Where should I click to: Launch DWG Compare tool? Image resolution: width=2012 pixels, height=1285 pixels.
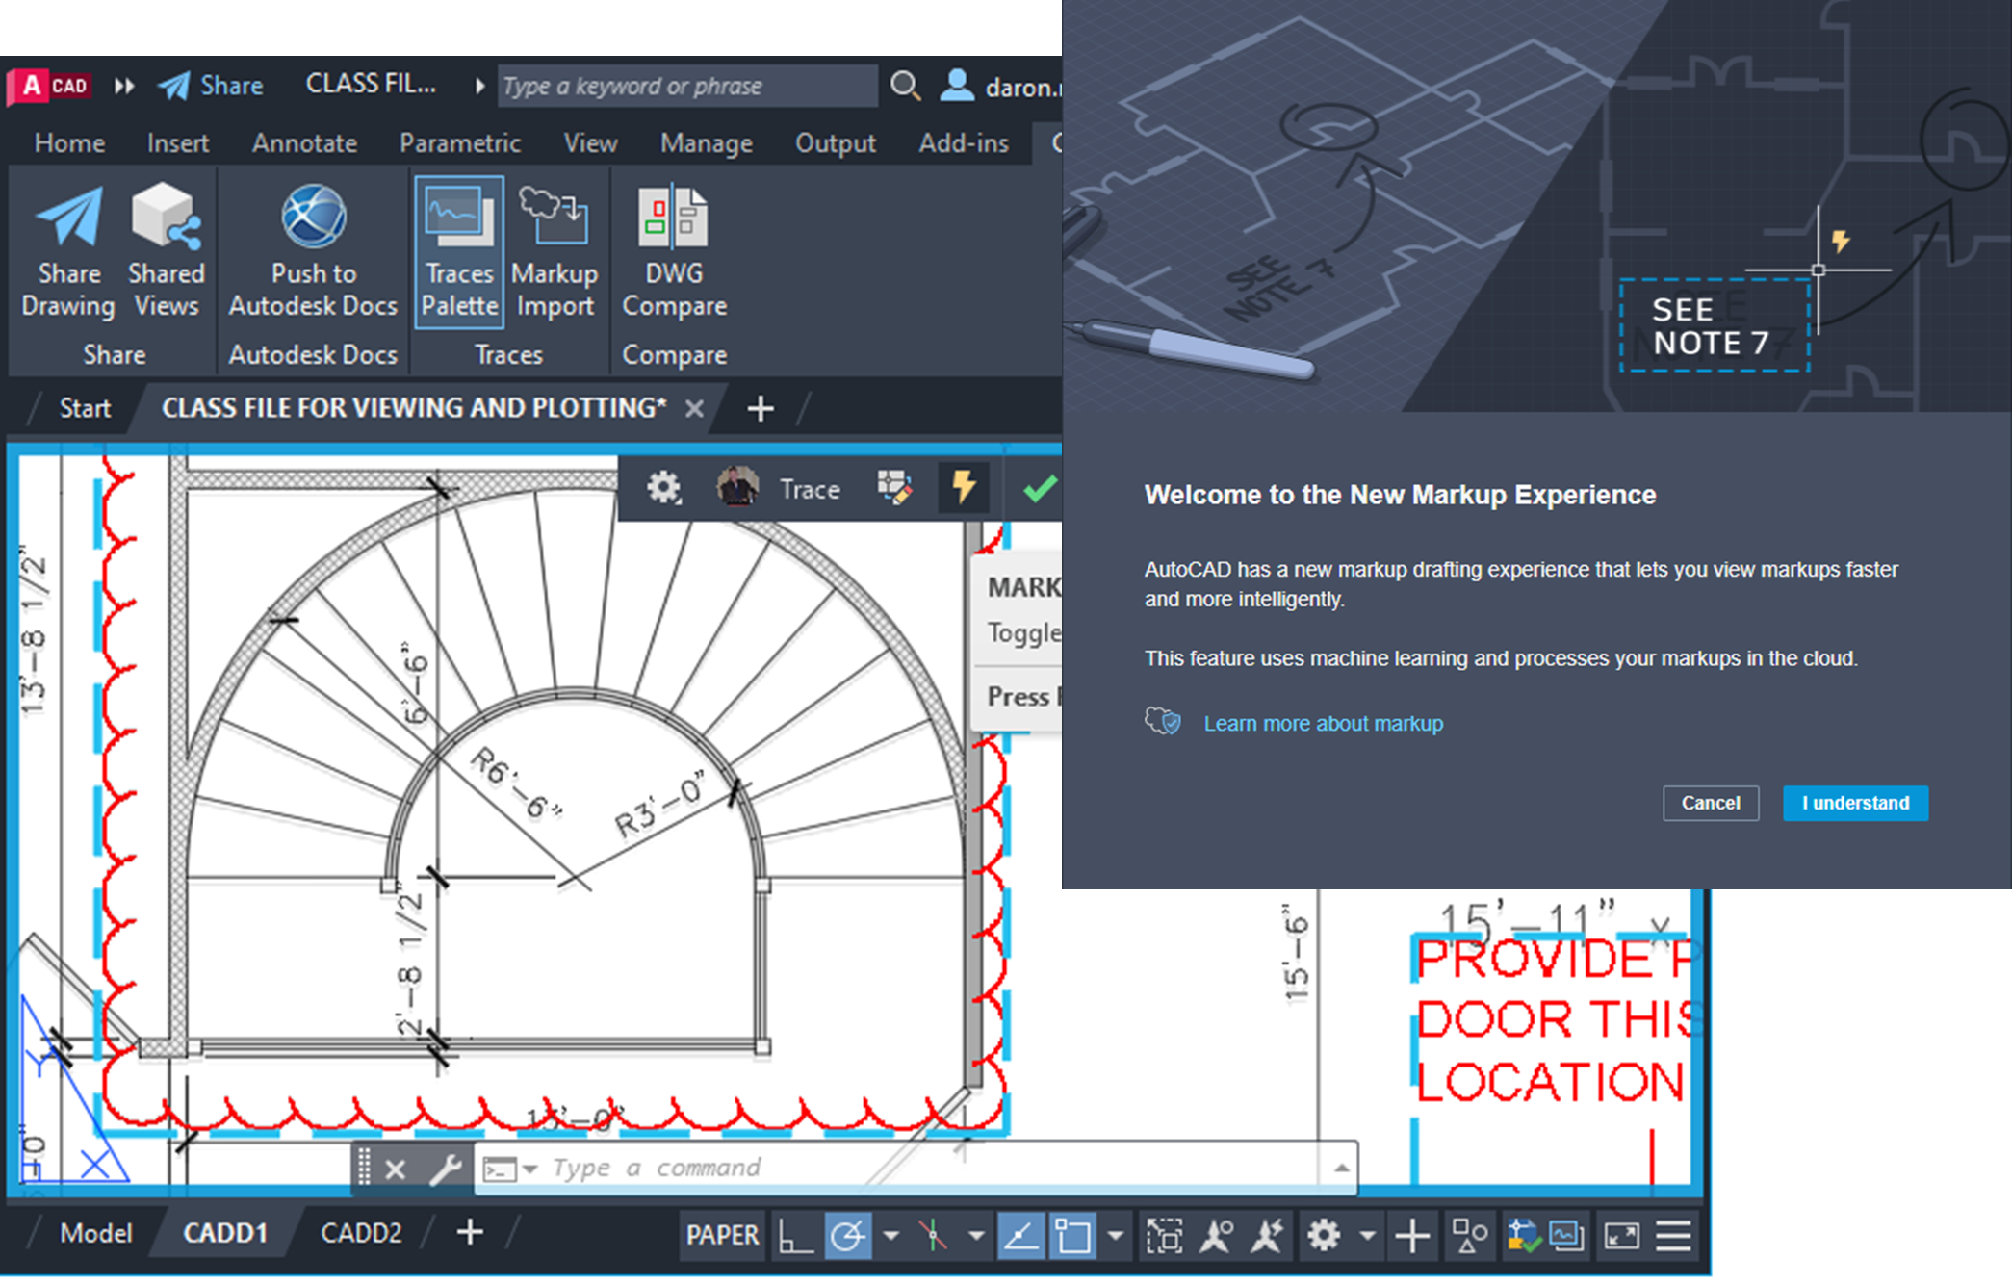point(674,252)
